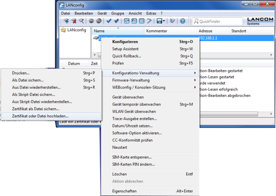This screenshot has width=276, height=196.
Task: Open the Gruppe menu
Action: coord(118,13)
